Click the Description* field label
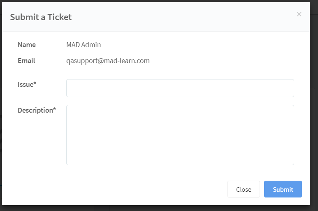Screen dimensions: 318x211 pyautogui.click(x=37, y=110)
